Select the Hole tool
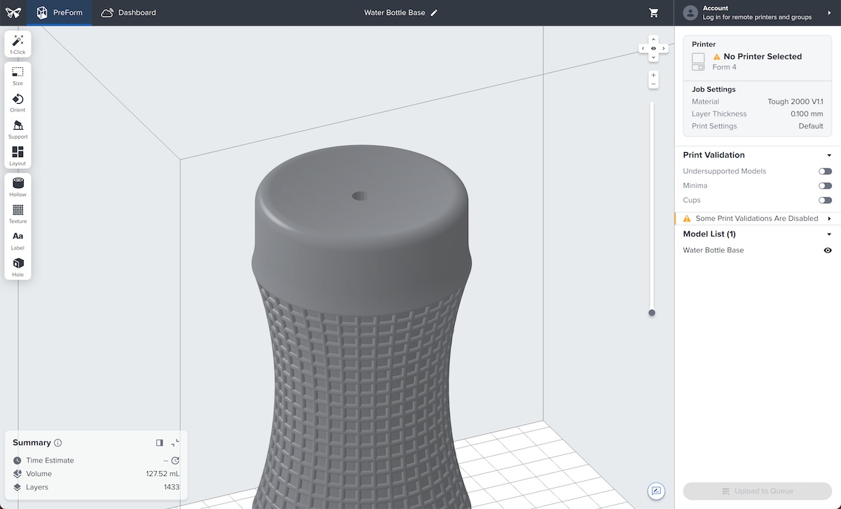Image resolution: width=841 pixels, height=509 pixels. [18, 265]
